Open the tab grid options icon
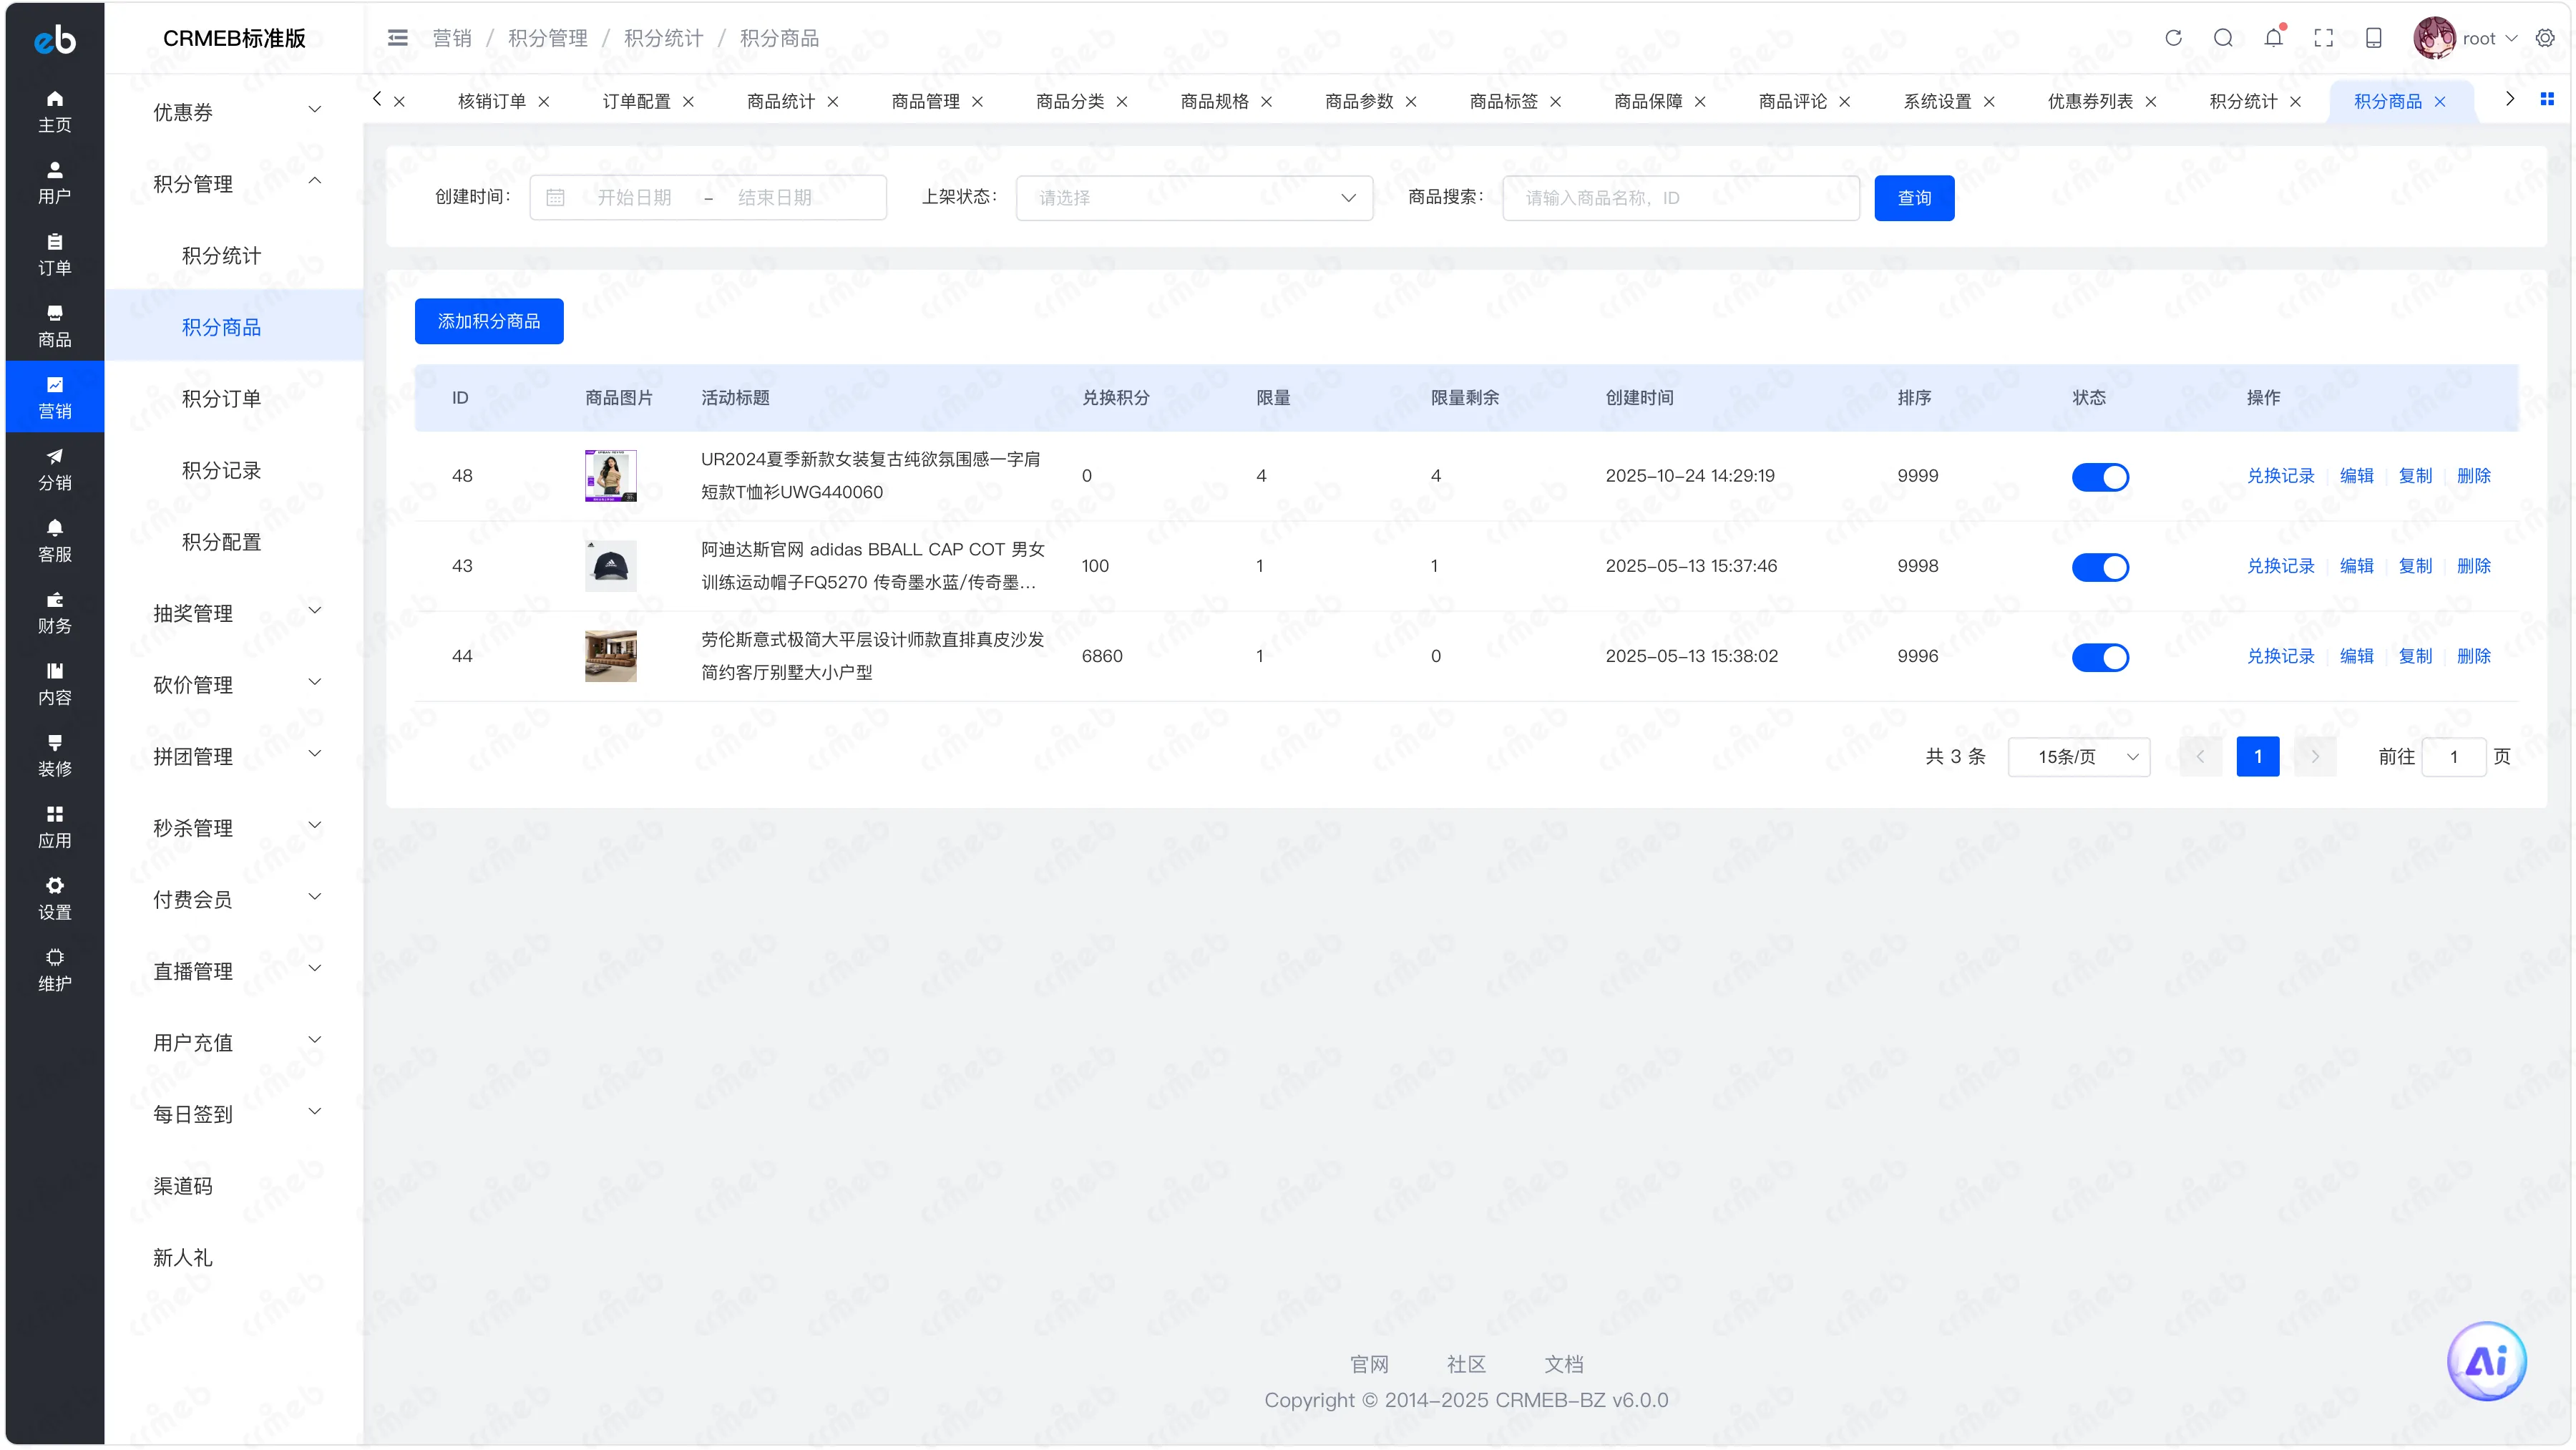The width and height of the screenshot is (2576, 1450). [2547, 99]
